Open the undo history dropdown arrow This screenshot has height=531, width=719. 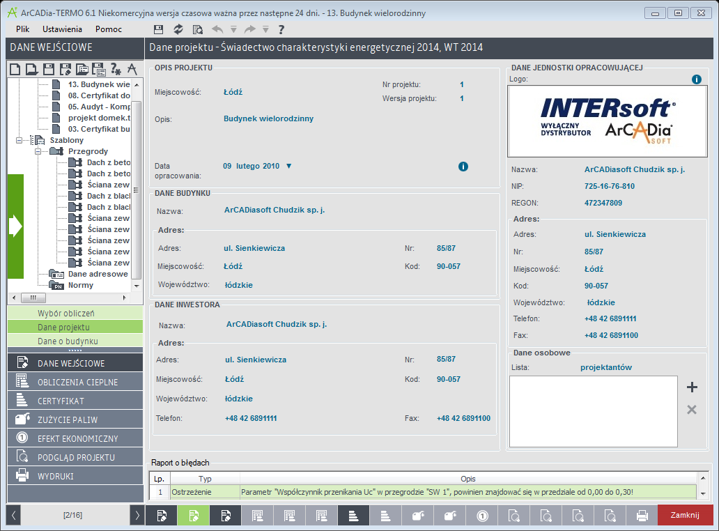click(x=233, y=30)
